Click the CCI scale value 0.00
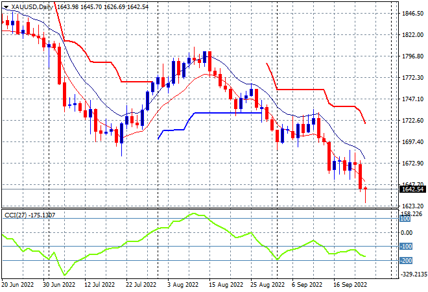Image resolution: width=428 pixels, height=292 pixels. pyautogui.click(x=407, y=233)
